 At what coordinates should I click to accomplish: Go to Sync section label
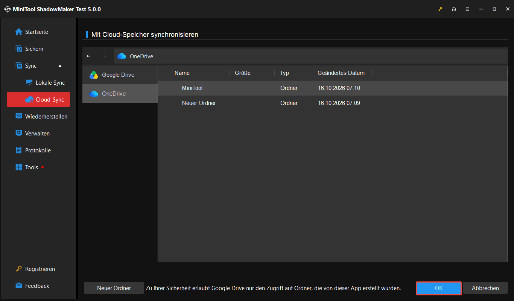pos(31,66)
